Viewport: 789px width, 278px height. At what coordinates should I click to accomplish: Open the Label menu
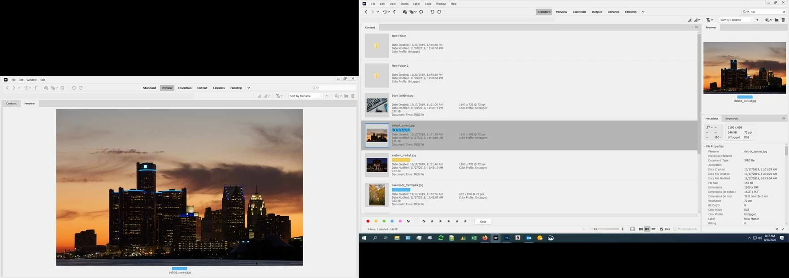pos(416,4)
